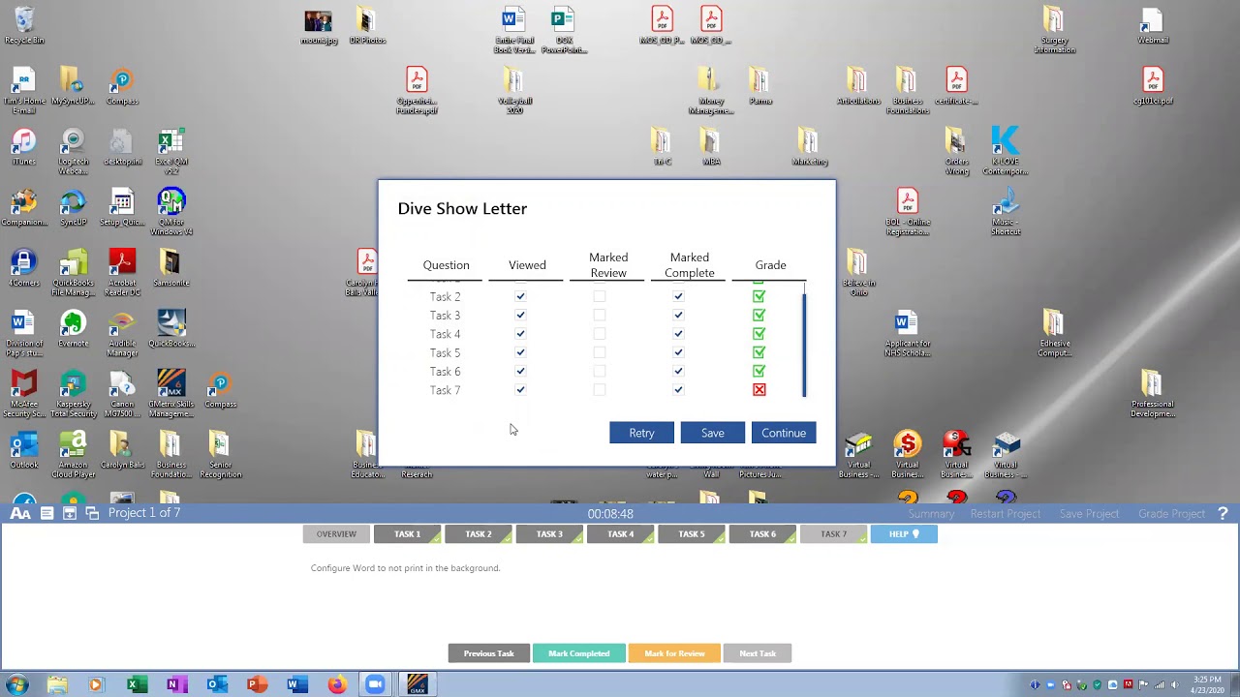Screen dimensions: 1240x697
Task: Open GMetrix Skills Management desktop shortcut
Action: (170, 393)
